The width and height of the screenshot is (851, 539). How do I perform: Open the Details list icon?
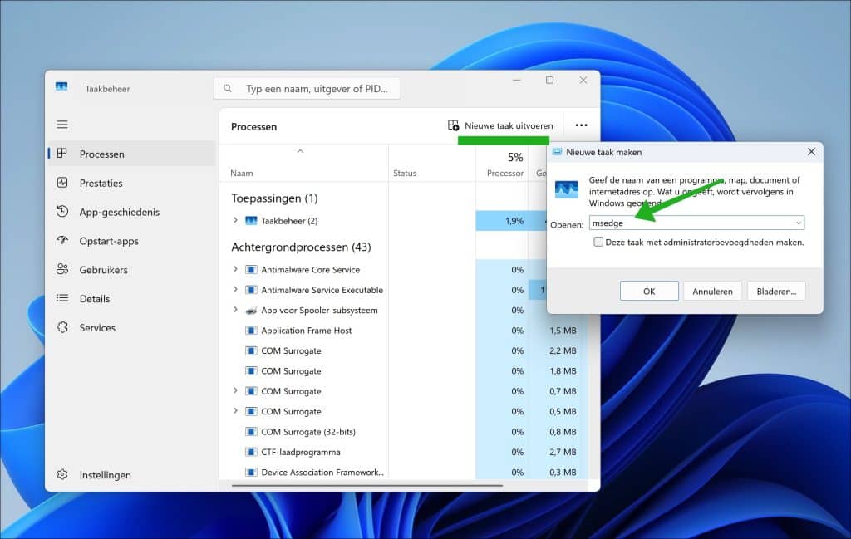click(62, 298)
